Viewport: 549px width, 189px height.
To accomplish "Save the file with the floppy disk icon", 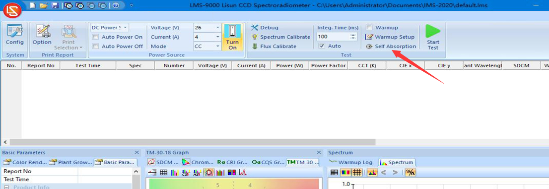I will click(55, 5).
